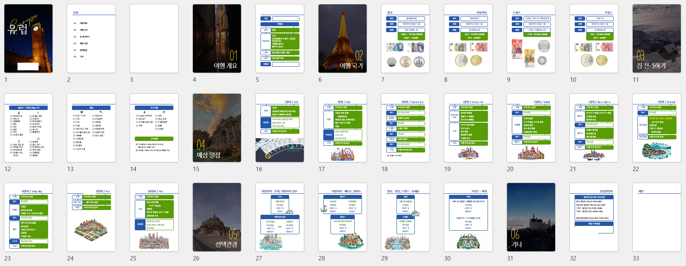This screenshot has width=686, height=266.
Task: Select slide 18 for the 3일차 schedule
Action: [x=405, y=128]
